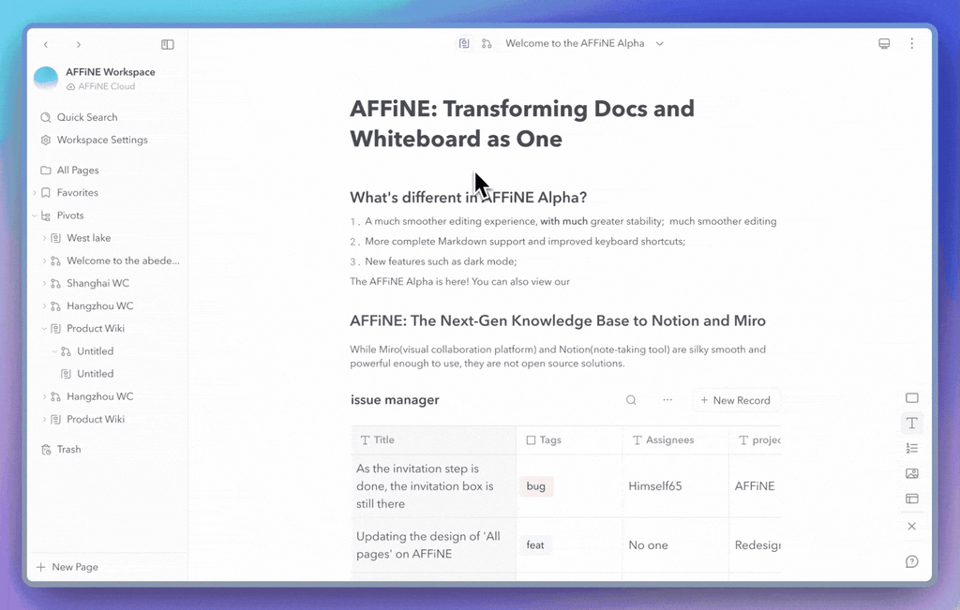Viewport: 960px width, 610px height.
Task: Collapse the sidebar using the panel icon
Action: click(168, 44)
